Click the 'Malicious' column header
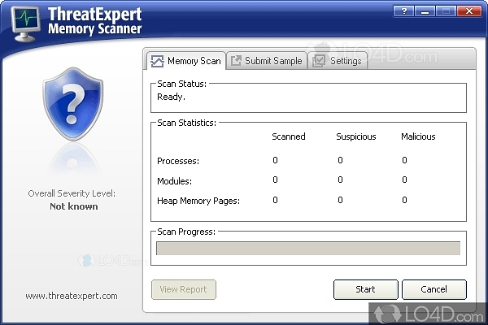The width and height of the screenshot is (488, 325). 418,136
